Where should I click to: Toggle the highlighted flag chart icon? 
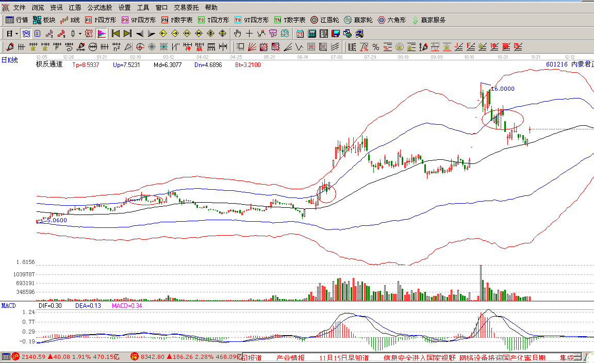tap(102, 34)
